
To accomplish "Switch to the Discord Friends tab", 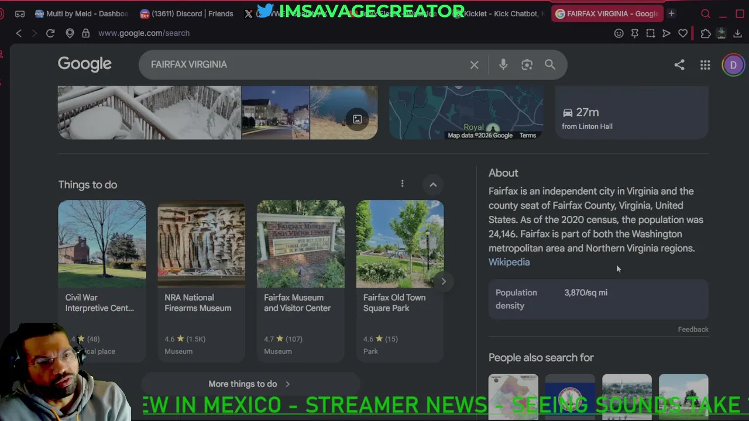I will tap(187, 13).
